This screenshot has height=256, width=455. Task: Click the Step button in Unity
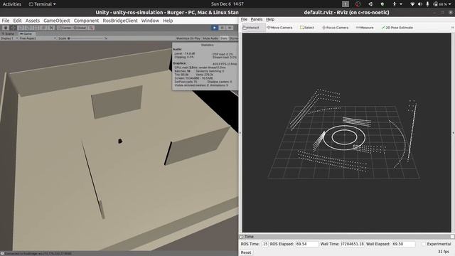(x=230, y=28)
